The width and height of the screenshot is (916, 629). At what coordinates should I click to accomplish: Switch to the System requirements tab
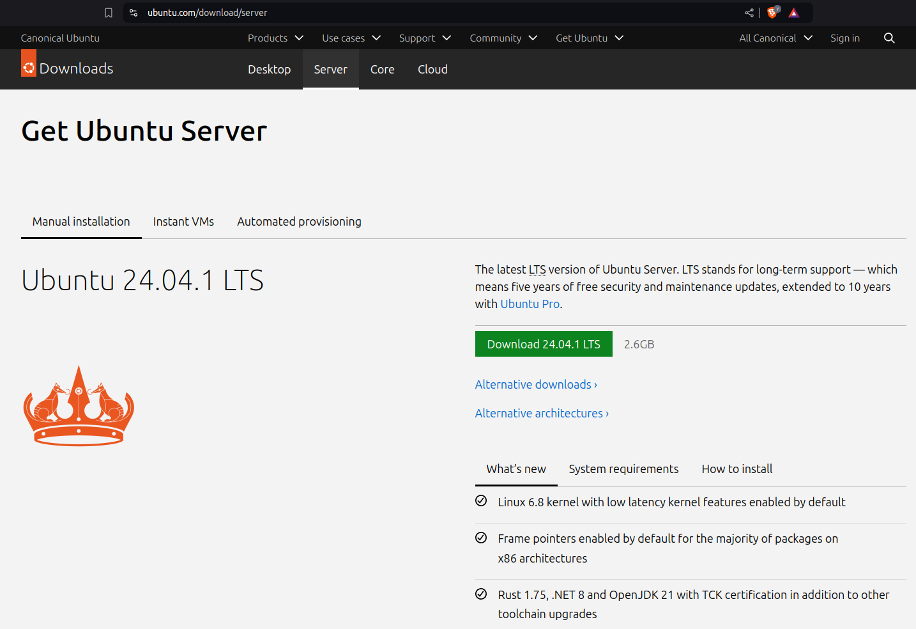point(623,469)
